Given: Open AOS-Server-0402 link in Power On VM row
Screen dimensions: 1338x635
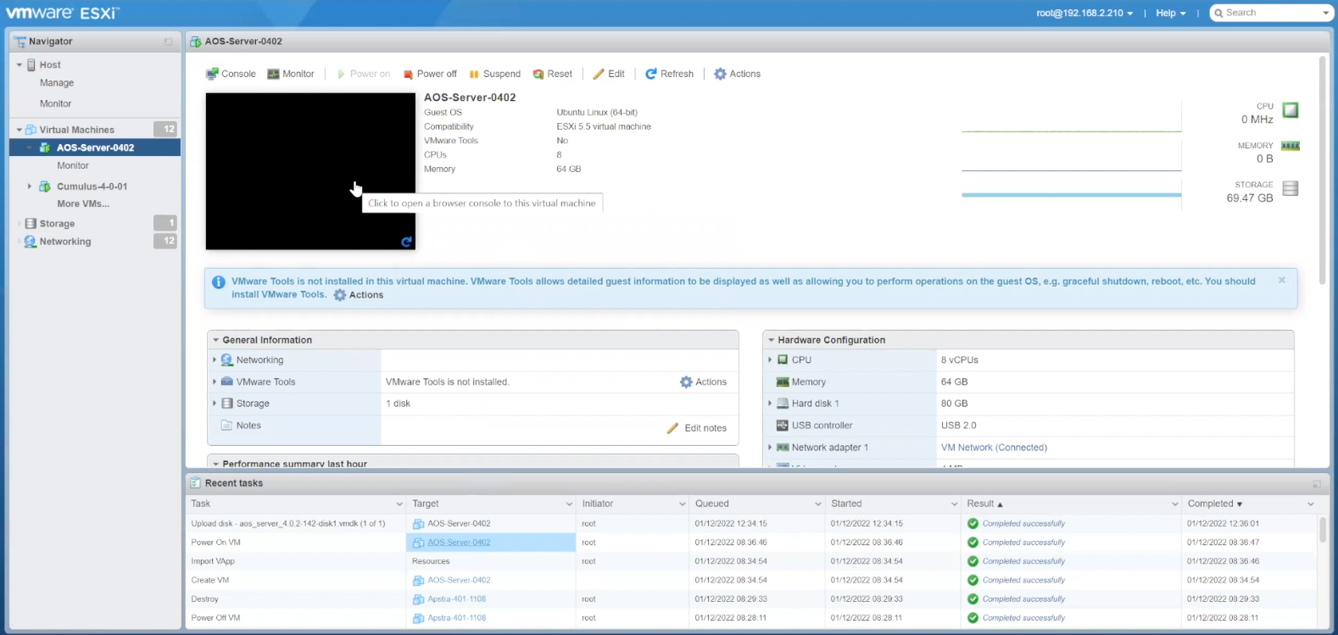Looking at the screenshot, I should tap(459, 543).
